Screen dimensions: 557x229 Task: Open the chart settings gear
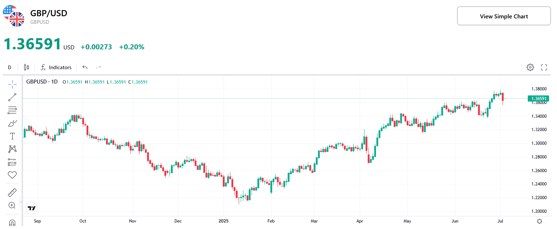point(530,67)
